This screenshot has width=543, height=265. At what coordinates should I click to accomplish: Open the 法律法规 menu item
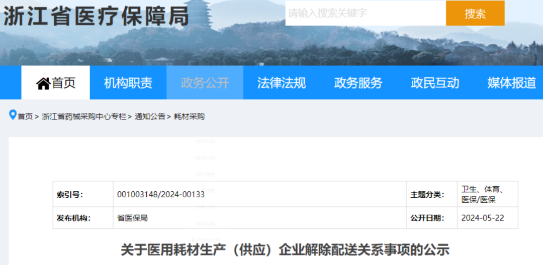282,83
